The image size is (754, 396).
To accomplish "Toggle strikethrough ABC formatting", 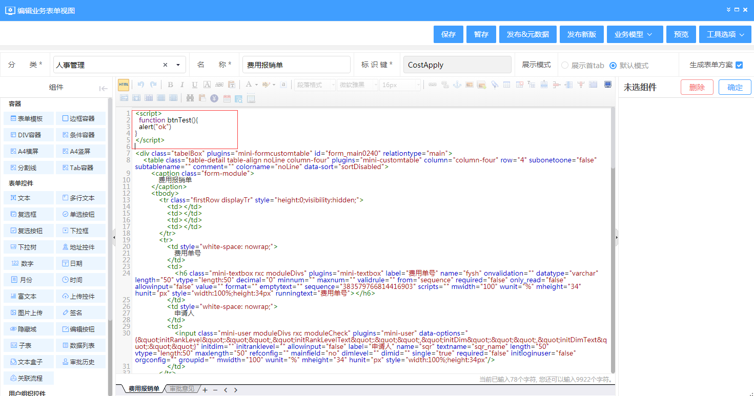I will (x=219, y=85).
